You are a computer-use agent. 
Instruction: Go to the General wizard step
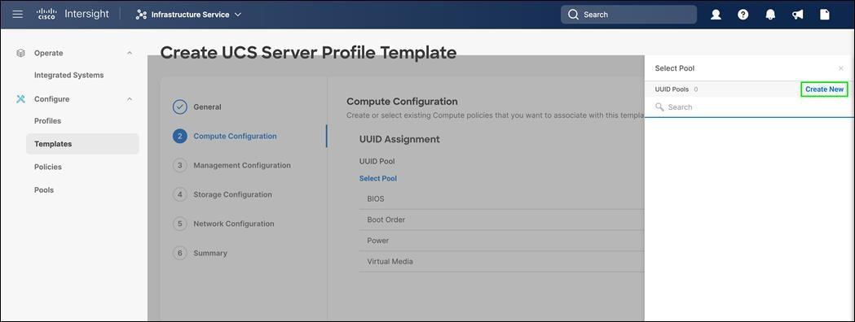pos(197,107)
